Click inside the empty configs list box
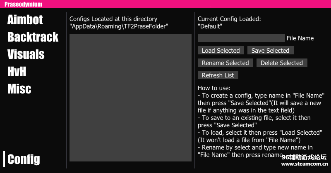Image resolution: width=331 pixels, height=173 pixels. (x=130, y=98)
